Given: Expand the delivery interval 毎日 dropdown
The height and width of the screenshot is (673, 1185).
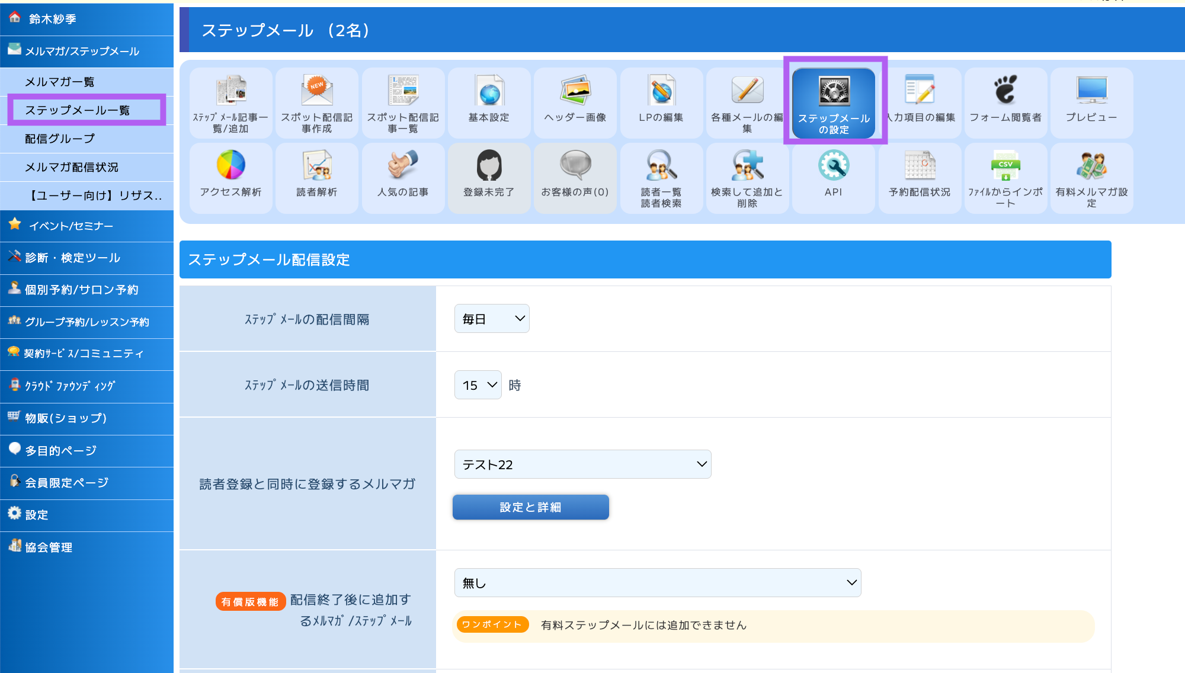Looking at the screenshot, I should 491,319.
